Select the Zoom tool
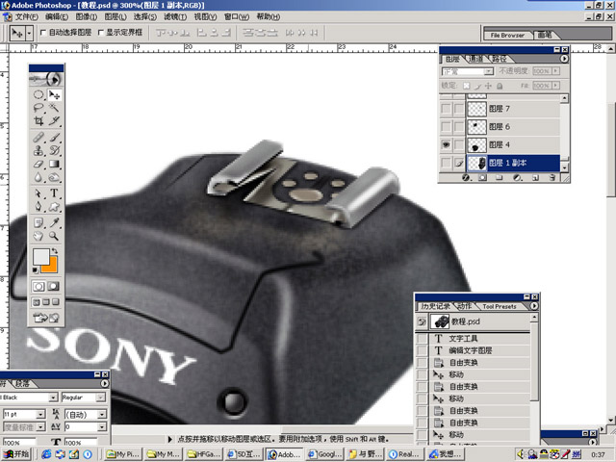 [x=54, y=236]
